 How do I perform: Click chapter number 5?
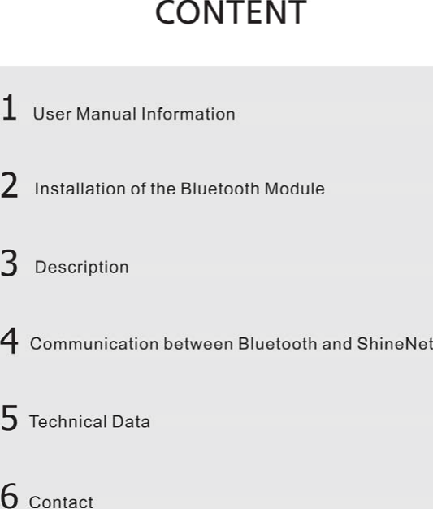click(x=10, y=418)
